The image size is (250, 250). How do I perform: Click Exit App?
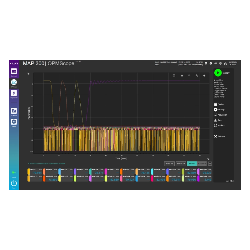(219, 136)
